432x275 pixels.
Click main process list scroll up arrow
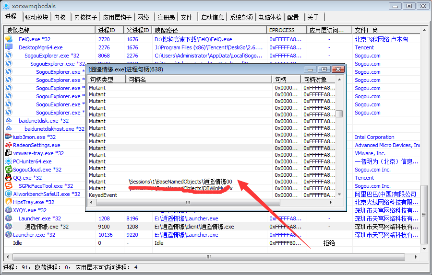[424, 30]
